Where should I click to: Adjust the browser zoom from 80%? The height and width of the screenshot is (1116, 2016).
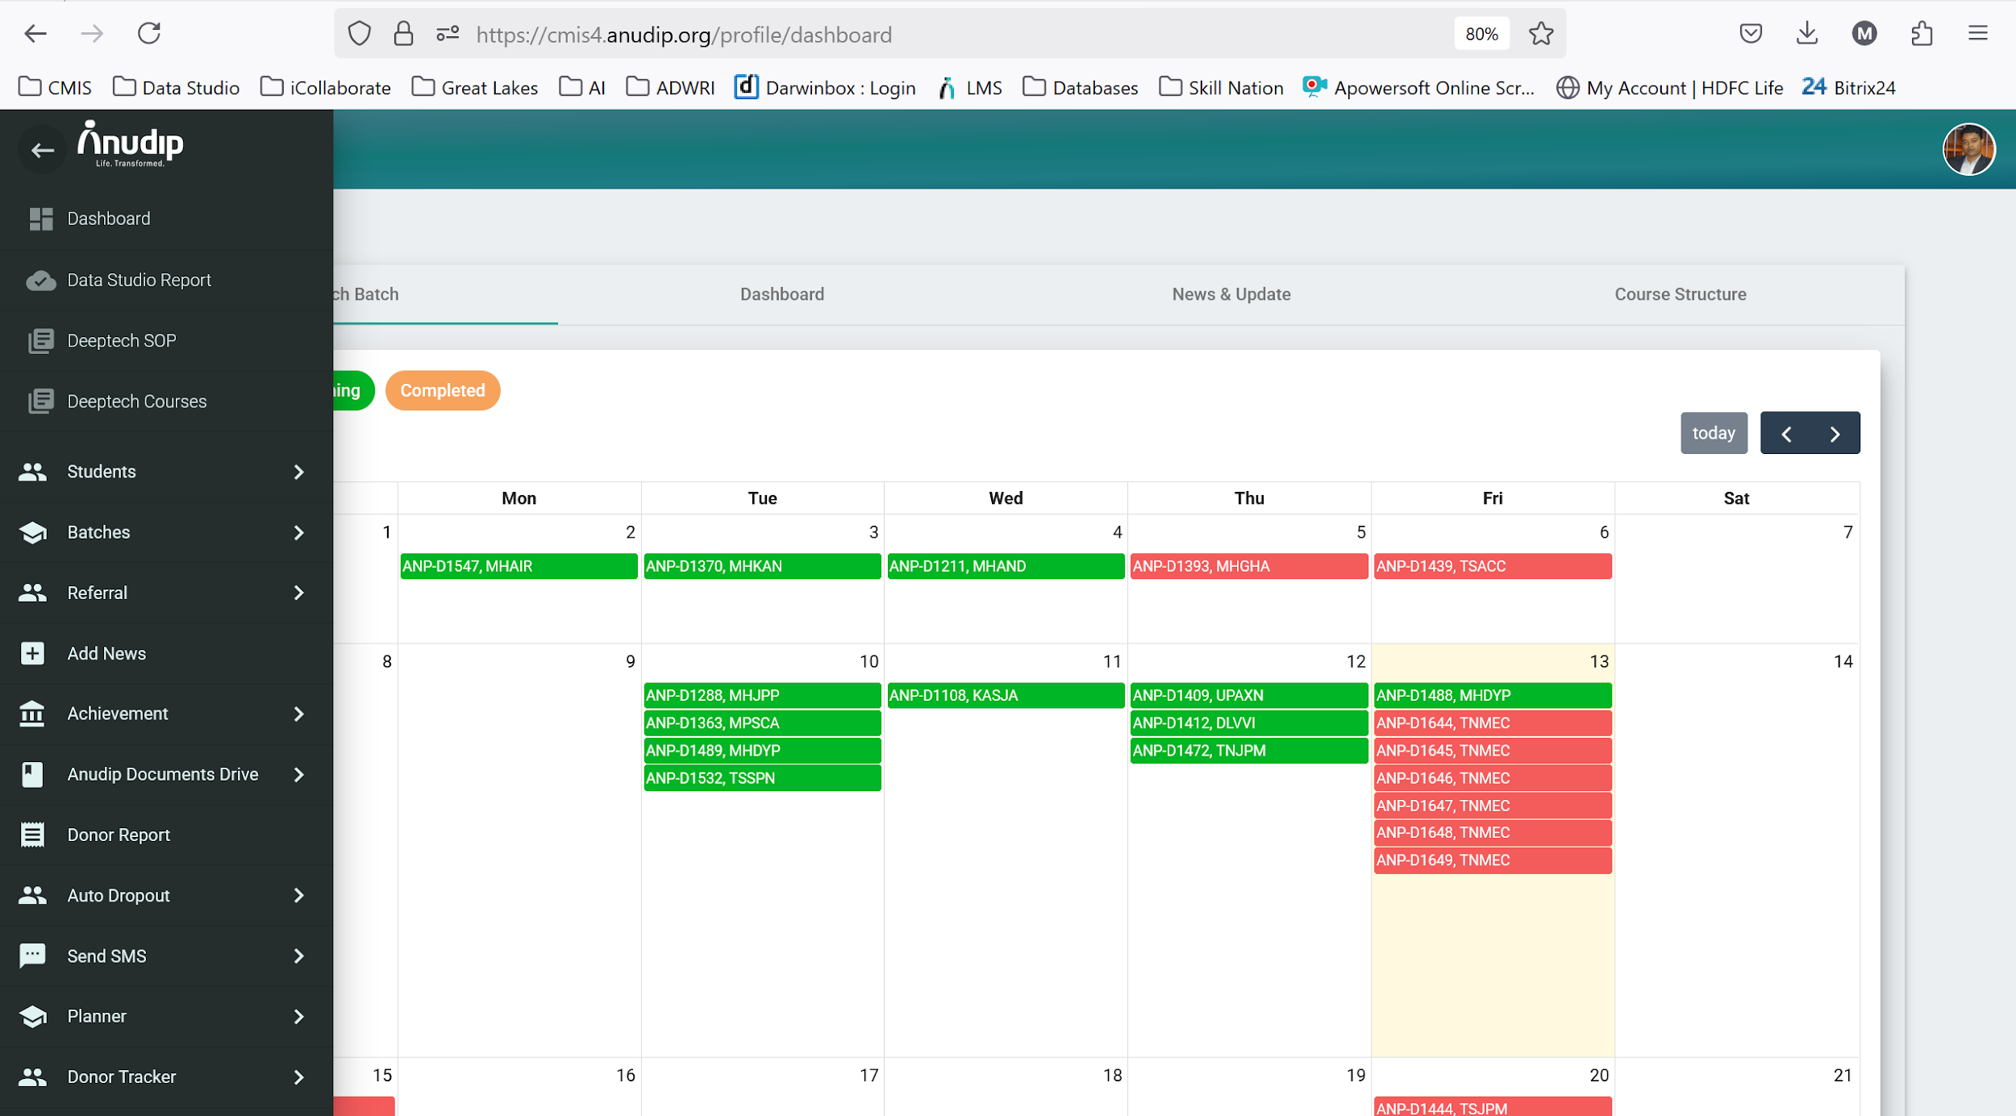[x=1481, y=33]
